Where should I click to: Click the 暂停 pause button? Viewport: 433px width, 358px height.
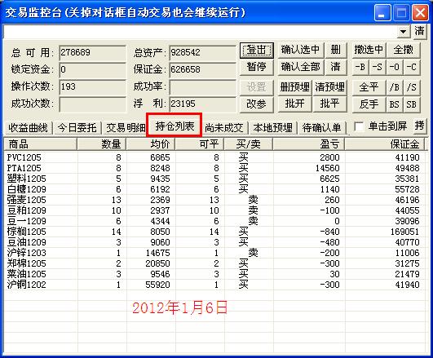(257, 67)
